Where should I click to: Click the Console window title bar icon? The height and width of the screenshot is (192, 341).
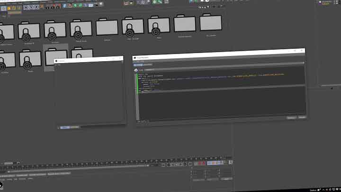coord(56,60)
